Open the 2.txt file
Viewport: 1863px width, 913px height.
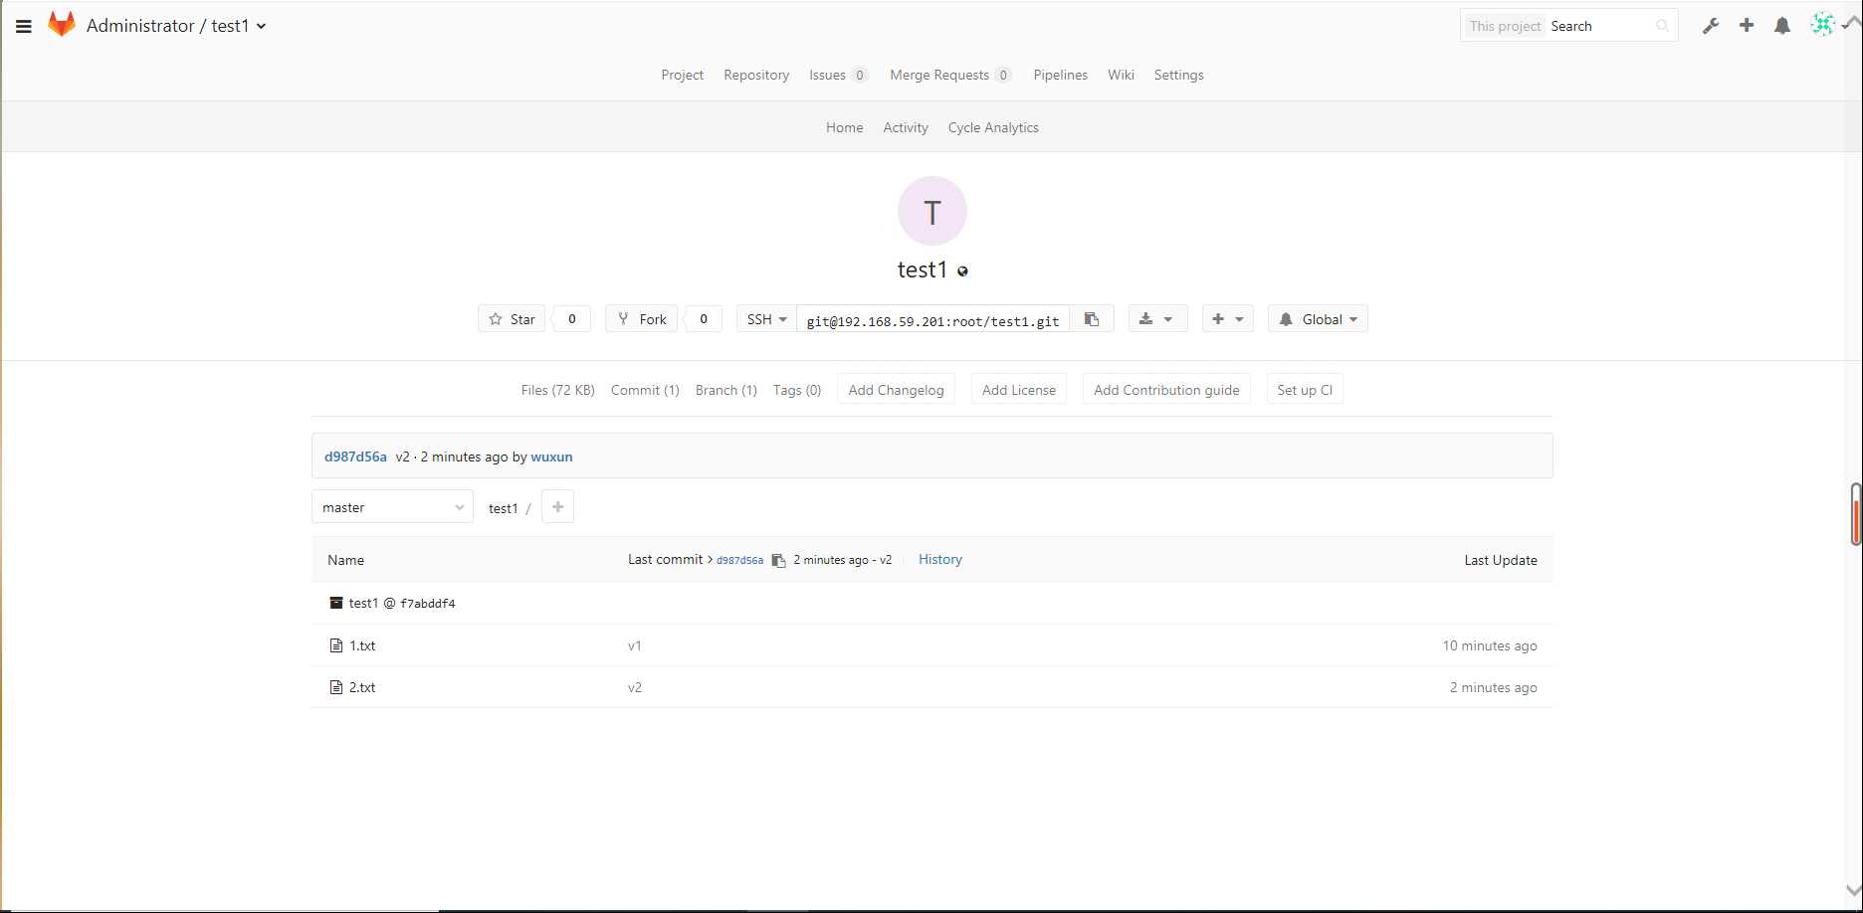coord(362,687)
